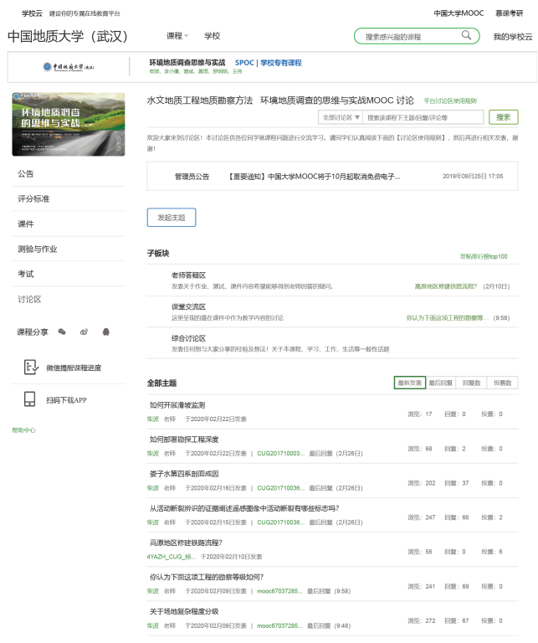Click the phone icon for APP download
Screen dimensions: 538x643
click(x=30, y=399)
